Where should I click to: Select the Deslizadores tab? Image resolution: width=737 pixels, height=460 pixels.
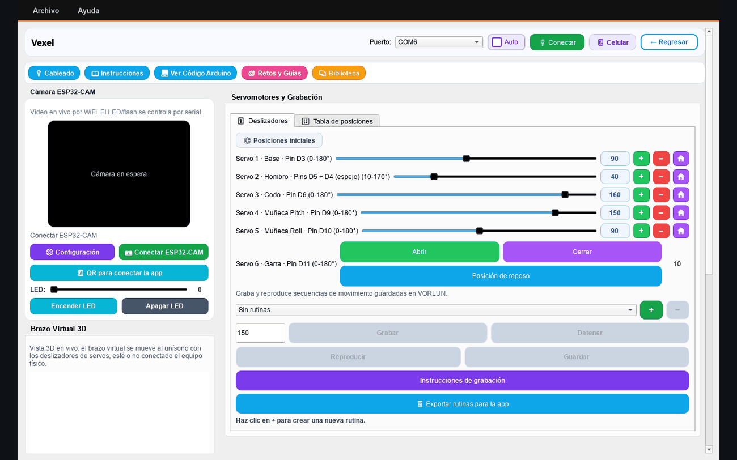(x=262, y=121)
